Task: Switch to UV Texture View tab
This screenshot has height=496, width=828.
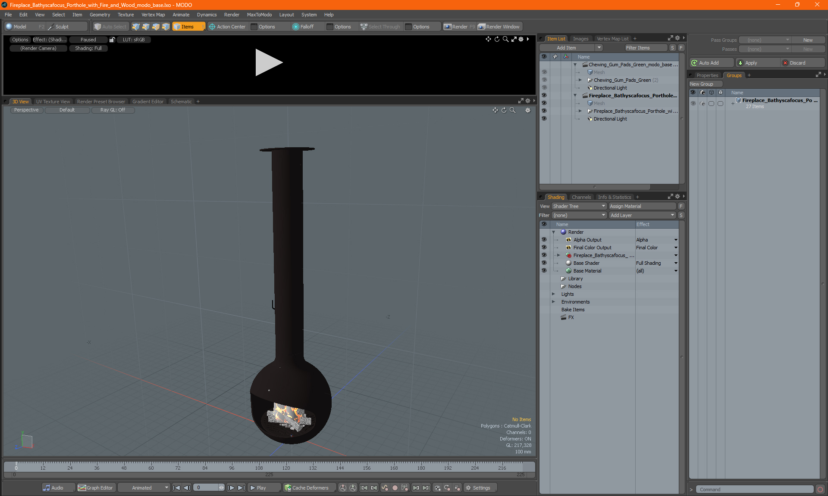Action: coord(53,102)
